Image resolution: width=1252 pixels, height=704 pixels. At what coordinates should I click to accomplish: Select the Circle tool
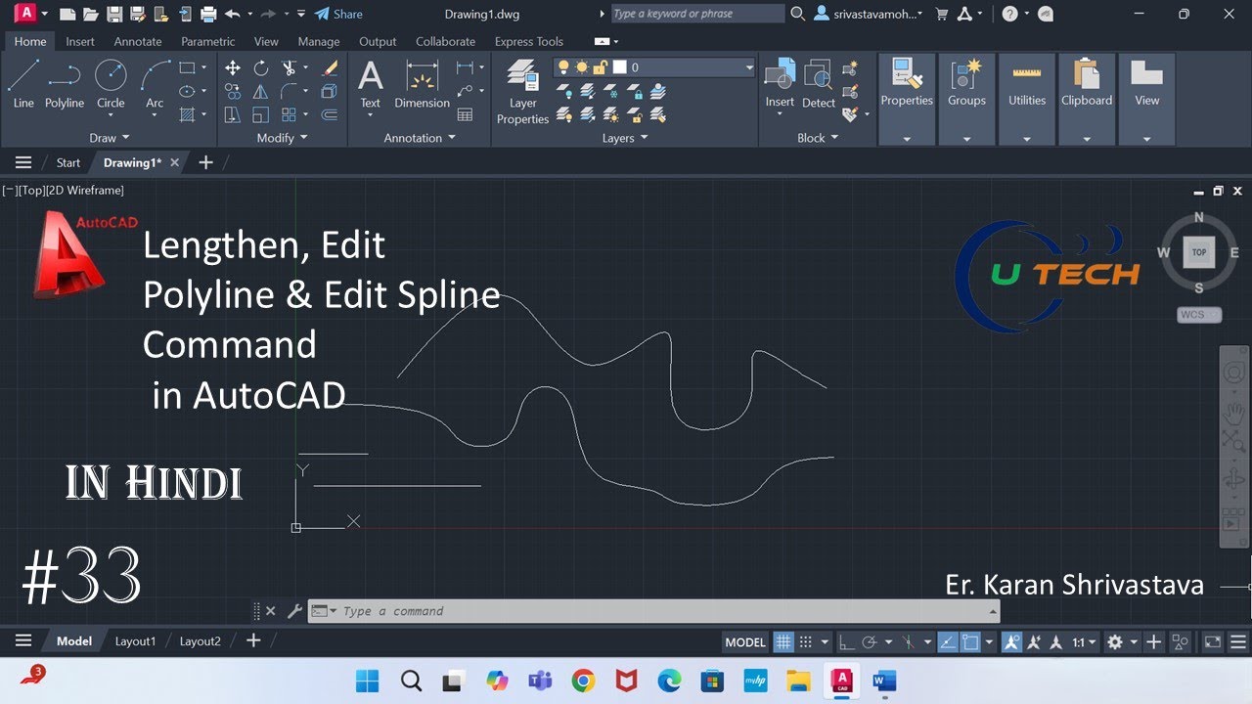point(111,84)
